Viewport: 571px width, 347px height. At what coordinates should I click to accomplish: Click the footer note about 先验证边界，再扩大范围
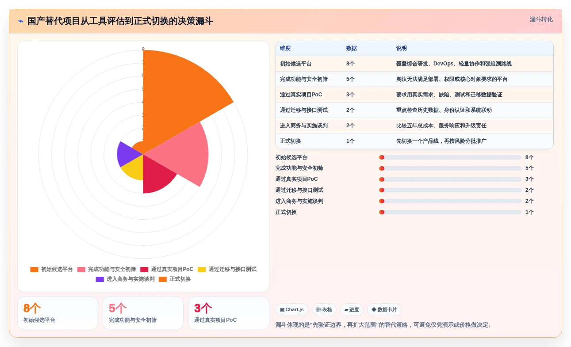(384, 325)
